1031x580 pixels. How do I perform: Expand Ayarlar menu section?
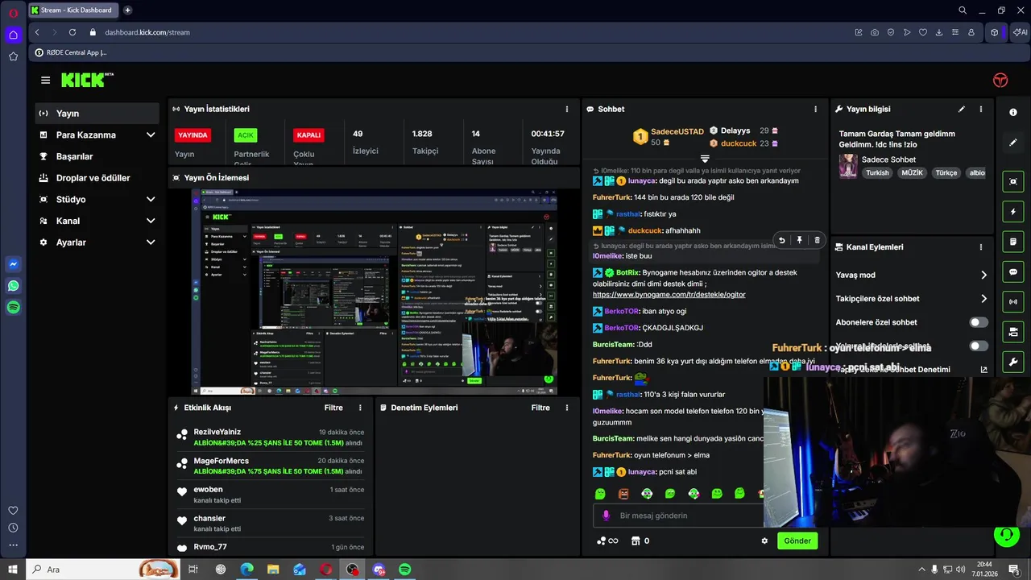coord(151,242)
